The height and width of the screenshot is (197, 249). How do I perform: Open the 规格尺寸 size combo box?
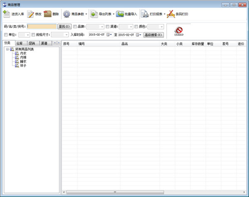click(x=60, y=35)
